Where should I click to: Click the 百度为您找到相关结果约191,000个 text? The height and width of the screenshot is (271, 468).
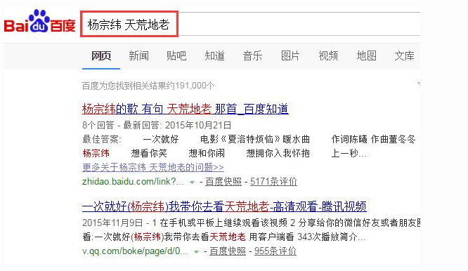click(148, 86)
